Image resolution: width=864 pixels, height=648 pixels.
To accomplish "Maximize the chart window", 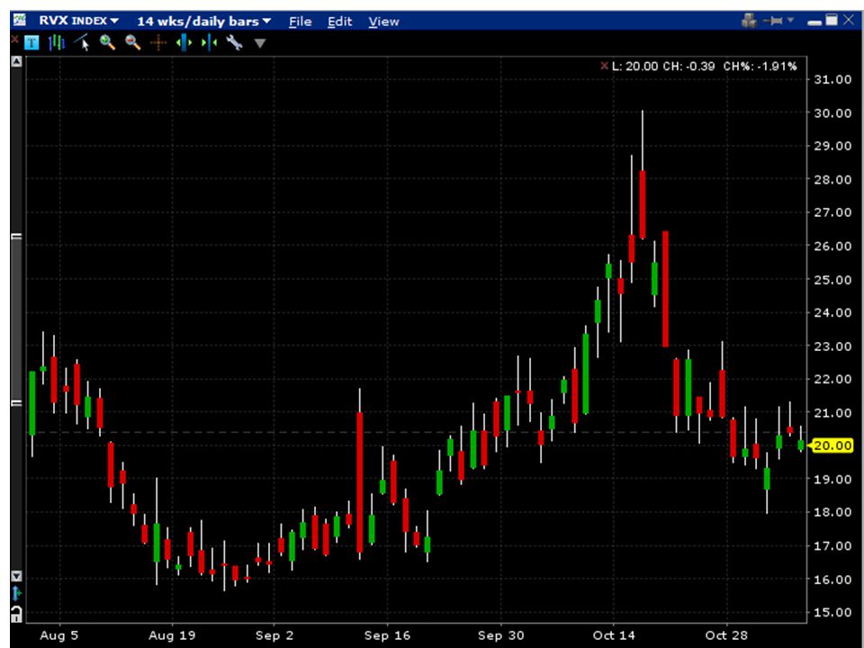I will click(x=832, y=21).
